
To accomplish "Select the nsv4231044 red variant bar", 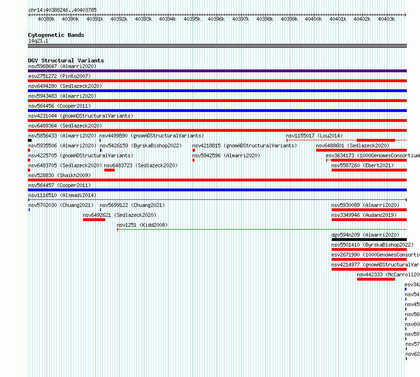I will (217, 120).
